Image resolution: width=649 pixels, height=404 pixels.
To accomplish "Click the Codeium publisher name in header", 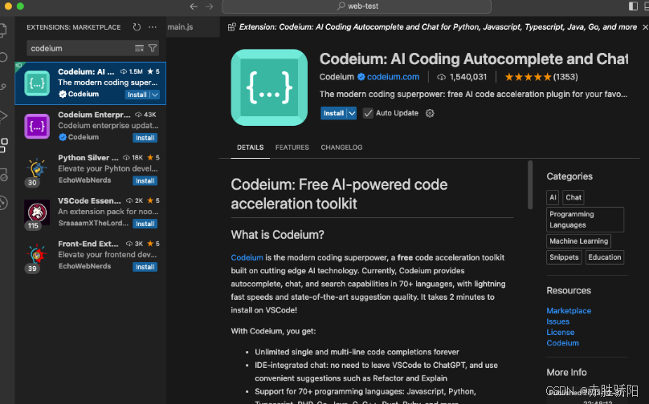I will (x=337, y=77).
